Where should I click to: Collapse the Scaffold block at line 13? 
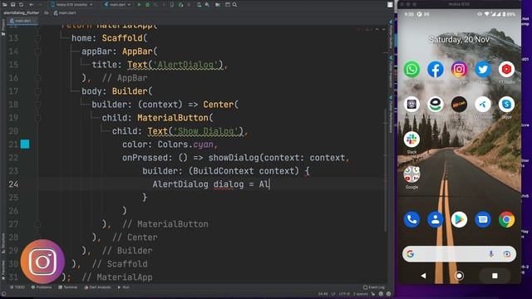pos(37,38)
